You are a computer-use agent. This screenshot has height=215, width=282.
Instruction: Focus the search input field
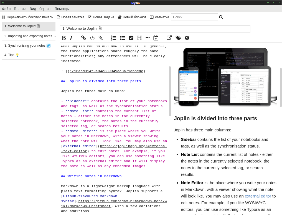(x=194, y=17)
